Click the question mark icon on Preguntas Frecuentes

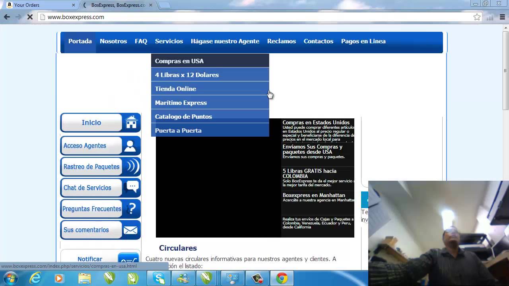coord(131,209)
